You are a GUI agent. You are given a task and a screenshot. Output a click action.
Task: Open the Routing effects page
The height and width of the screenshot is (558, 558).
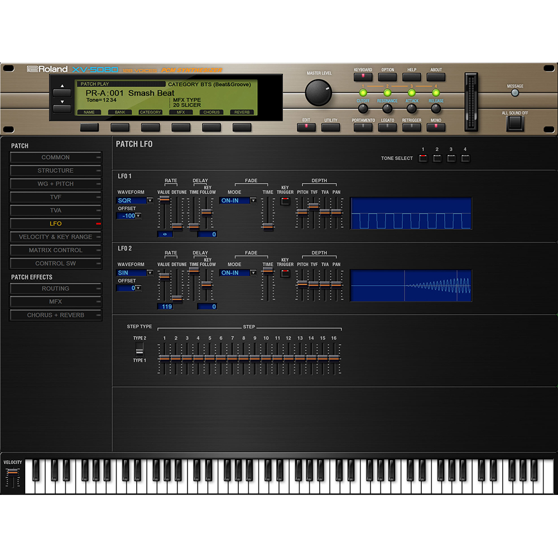pos(56,288)
